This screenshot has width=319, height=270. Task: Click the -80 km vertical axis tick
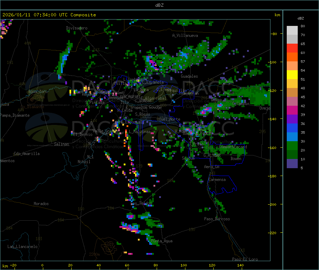click(x=274, y=34)
